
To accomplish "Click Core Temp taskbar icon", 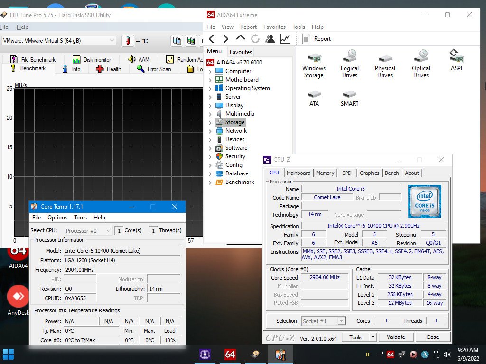I will coord(280,355).
